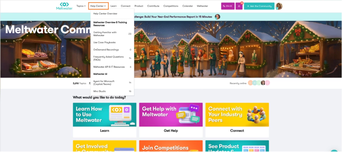Image resolution: width=342 pixels, height=152 pixels.
Task: Open the Learn How to Use Meltwater tile
Action: tap(105, 120)
